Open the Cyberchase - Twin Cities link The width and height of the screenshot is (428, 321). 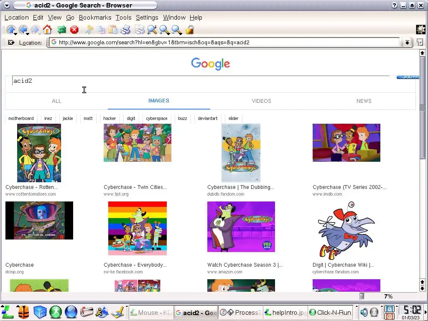click(135, 187)
